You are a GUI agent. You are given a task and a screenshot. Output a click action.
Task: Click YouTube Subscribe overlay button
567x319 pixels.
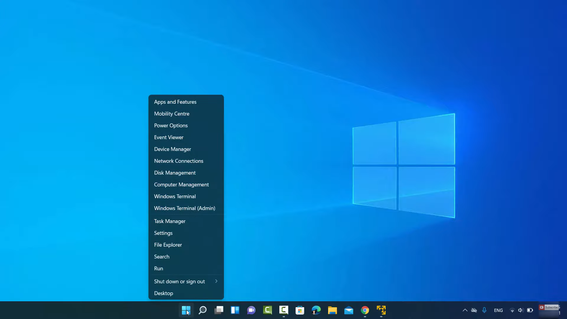coord(549,307)
